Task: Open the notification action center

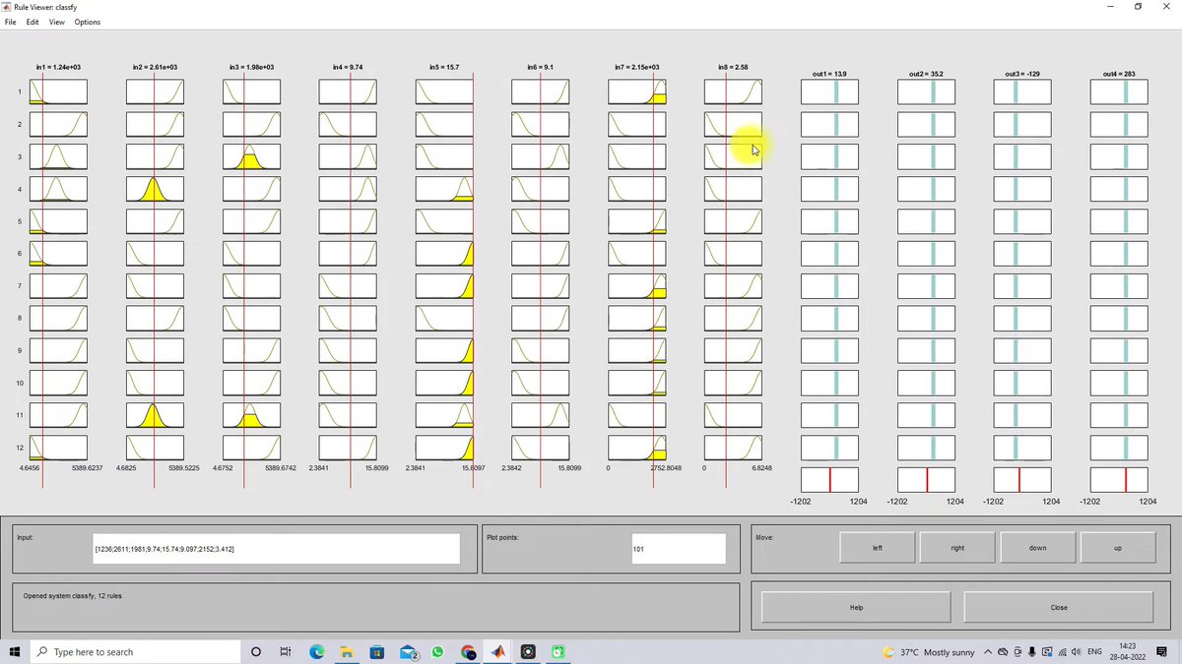Action: point(1162,652)
